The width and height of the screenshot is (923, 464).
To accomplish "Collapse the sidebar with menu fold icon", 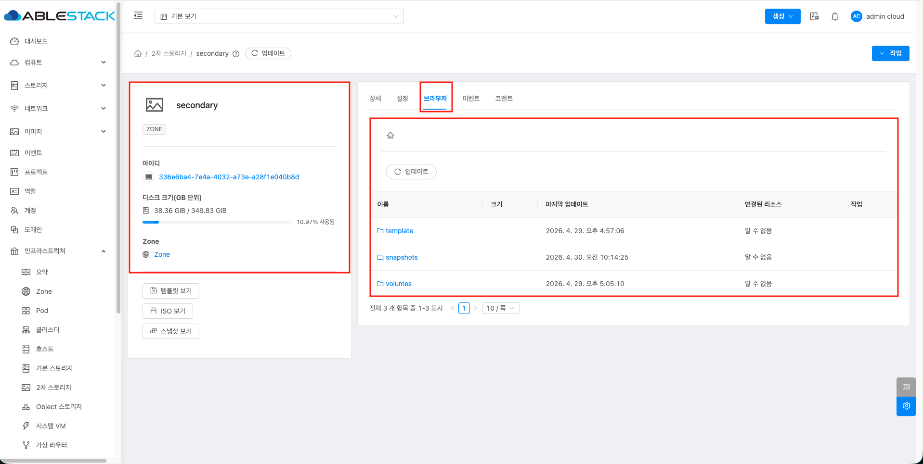I will [x=138, y=16].
